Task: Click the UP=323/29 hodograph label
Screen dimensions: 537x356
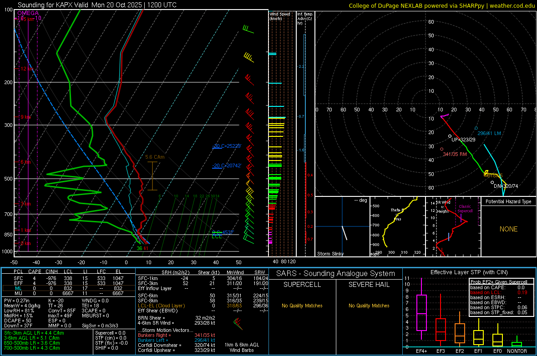Action: click(x=463, y=140)
